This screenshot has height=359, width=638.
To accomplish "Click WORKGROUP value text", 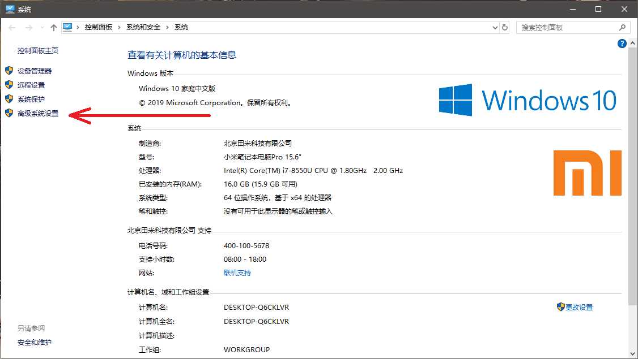I will (246, 350).
